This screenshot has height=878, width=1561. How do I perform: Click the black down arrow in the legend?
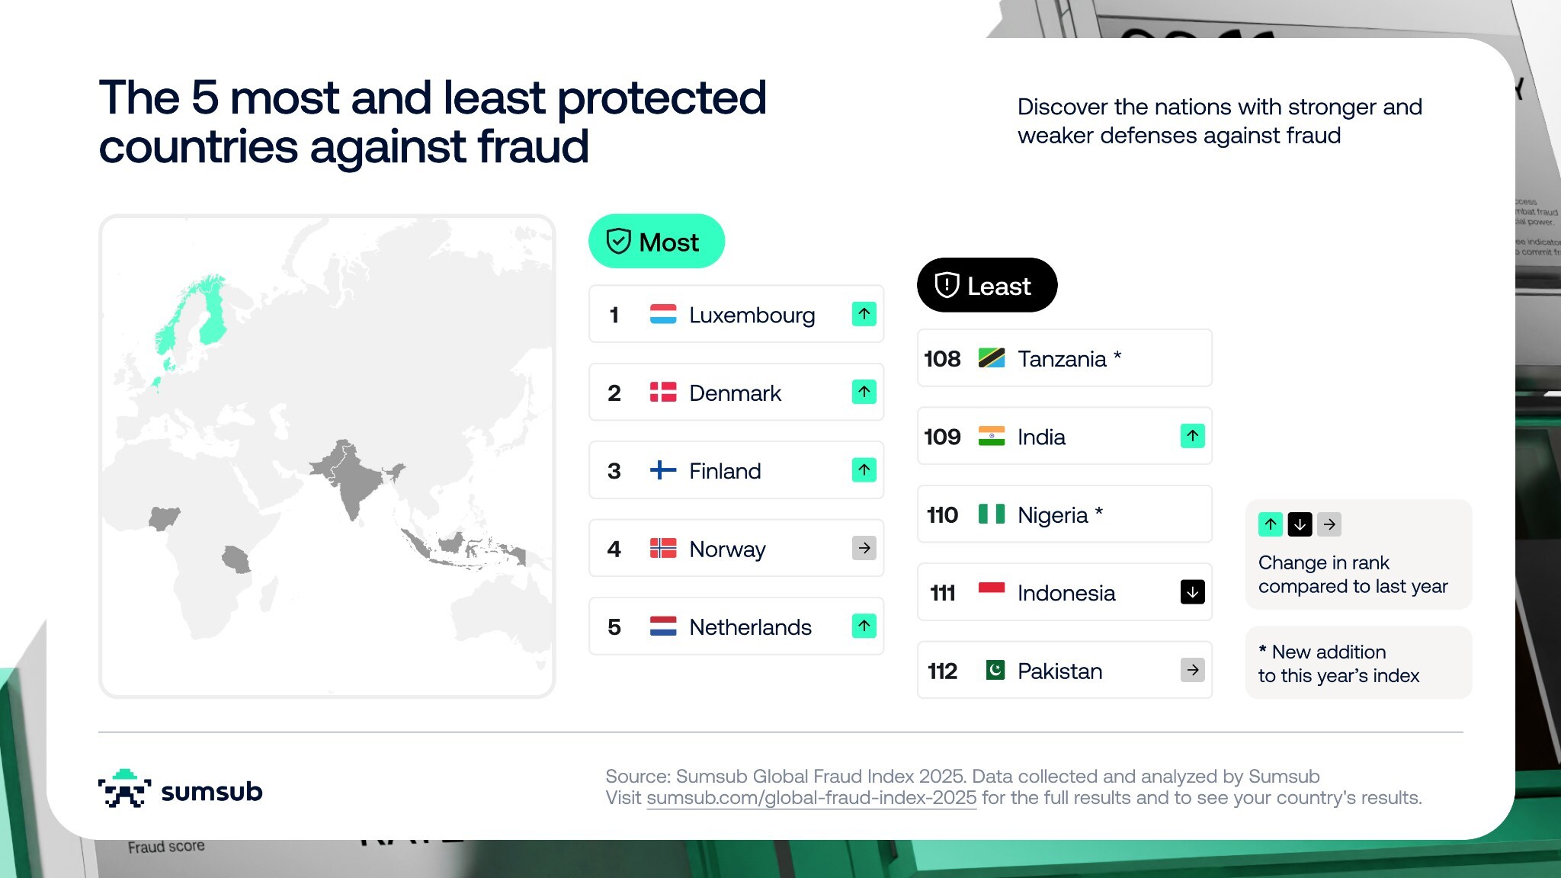click(x=1300, y=524)
